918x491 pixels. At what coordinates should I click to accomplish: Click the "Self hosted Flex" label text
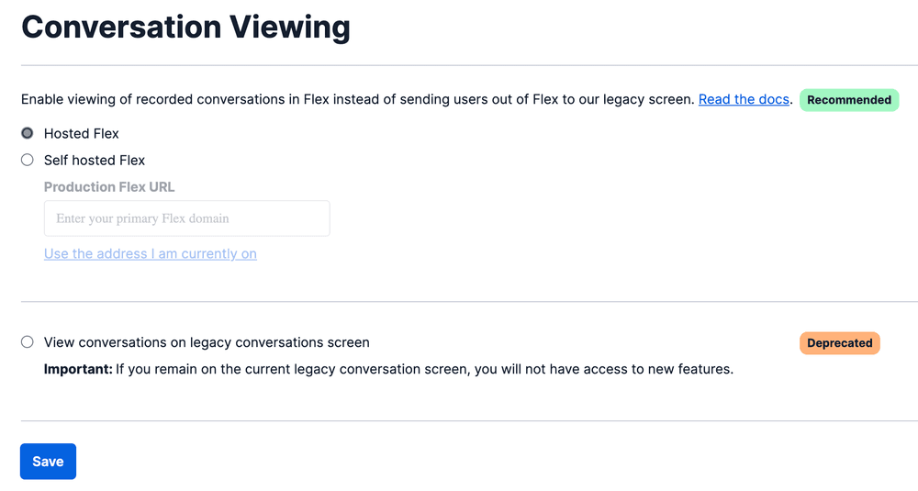pos(95,160)
